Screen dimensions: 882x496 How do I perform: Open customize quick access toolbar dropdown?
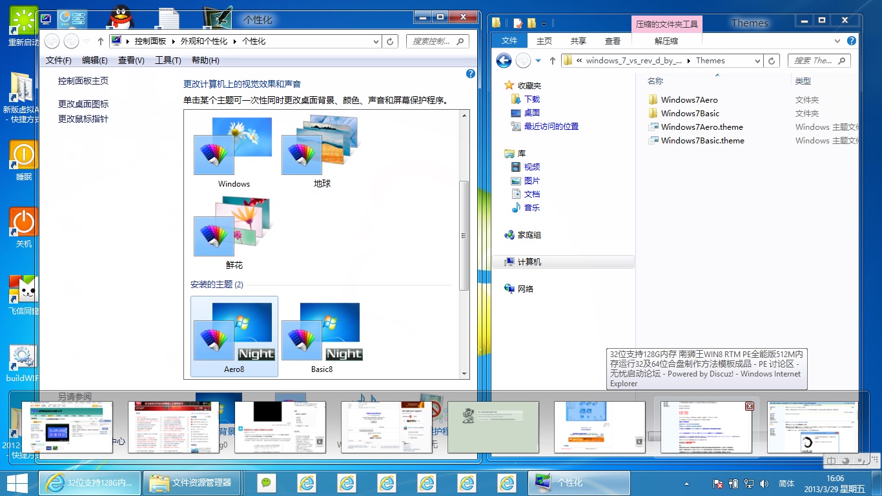pos(544,24)
